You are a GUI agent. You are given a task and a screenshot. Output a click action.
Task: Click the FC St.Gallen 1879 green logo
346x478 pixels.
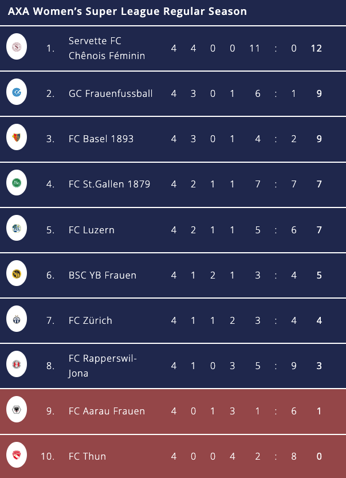tap(17, 183)
